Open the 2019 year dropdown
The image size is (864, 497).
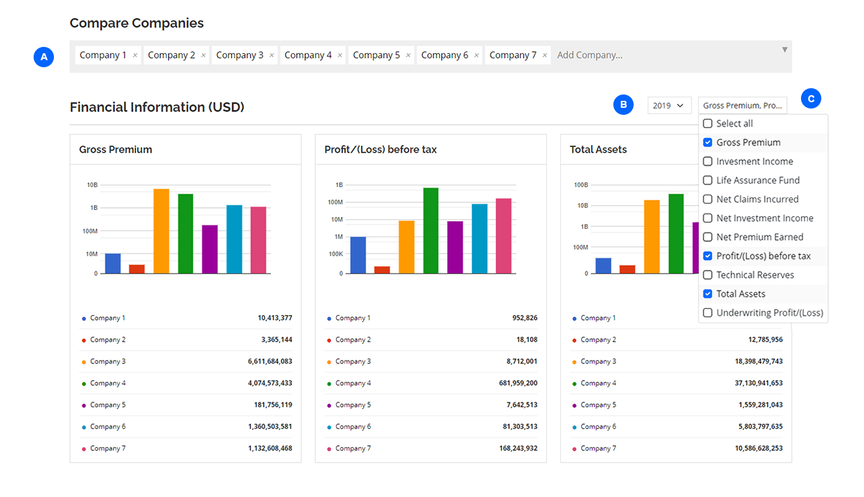pyautogui.click(x=669, y=106)
